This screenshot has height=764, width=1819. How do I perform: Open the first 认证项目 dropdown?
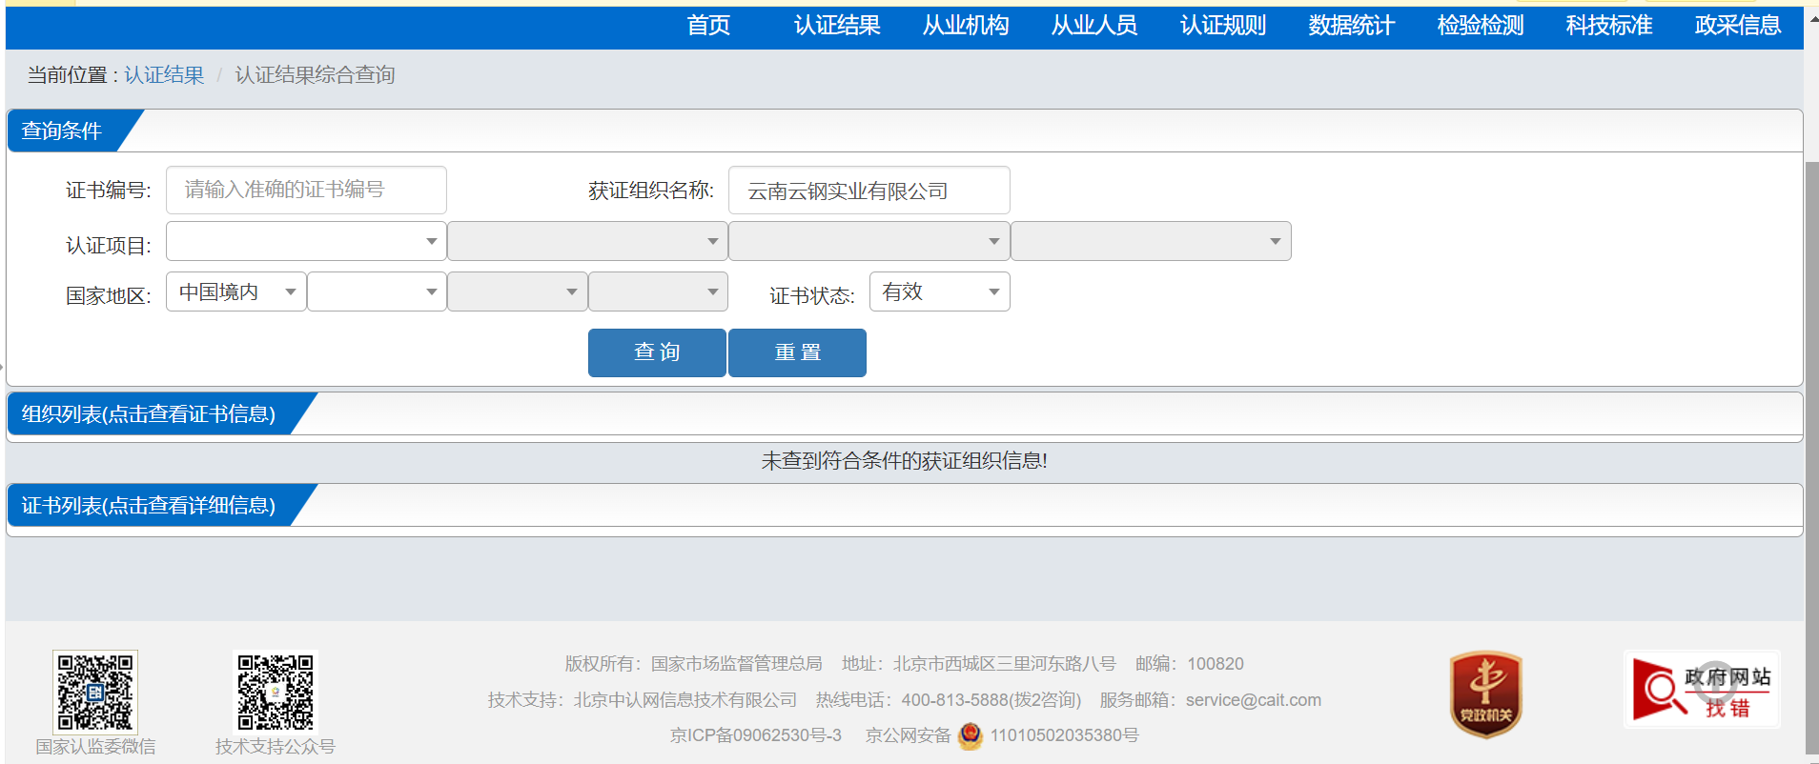305,242
